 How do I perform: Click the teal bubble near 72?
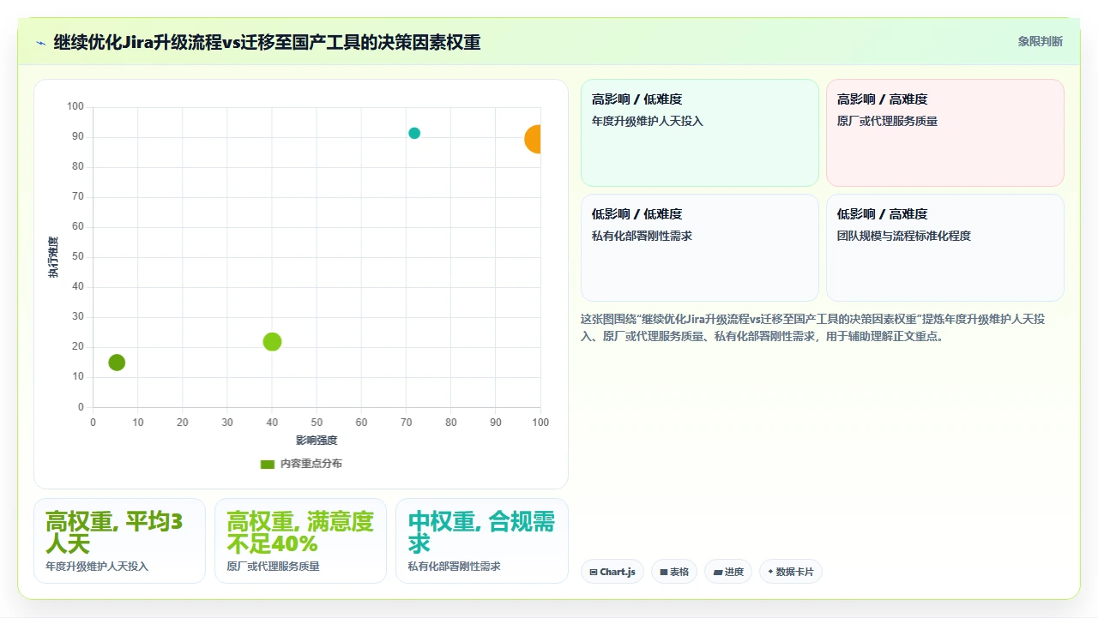click(414, 133)
